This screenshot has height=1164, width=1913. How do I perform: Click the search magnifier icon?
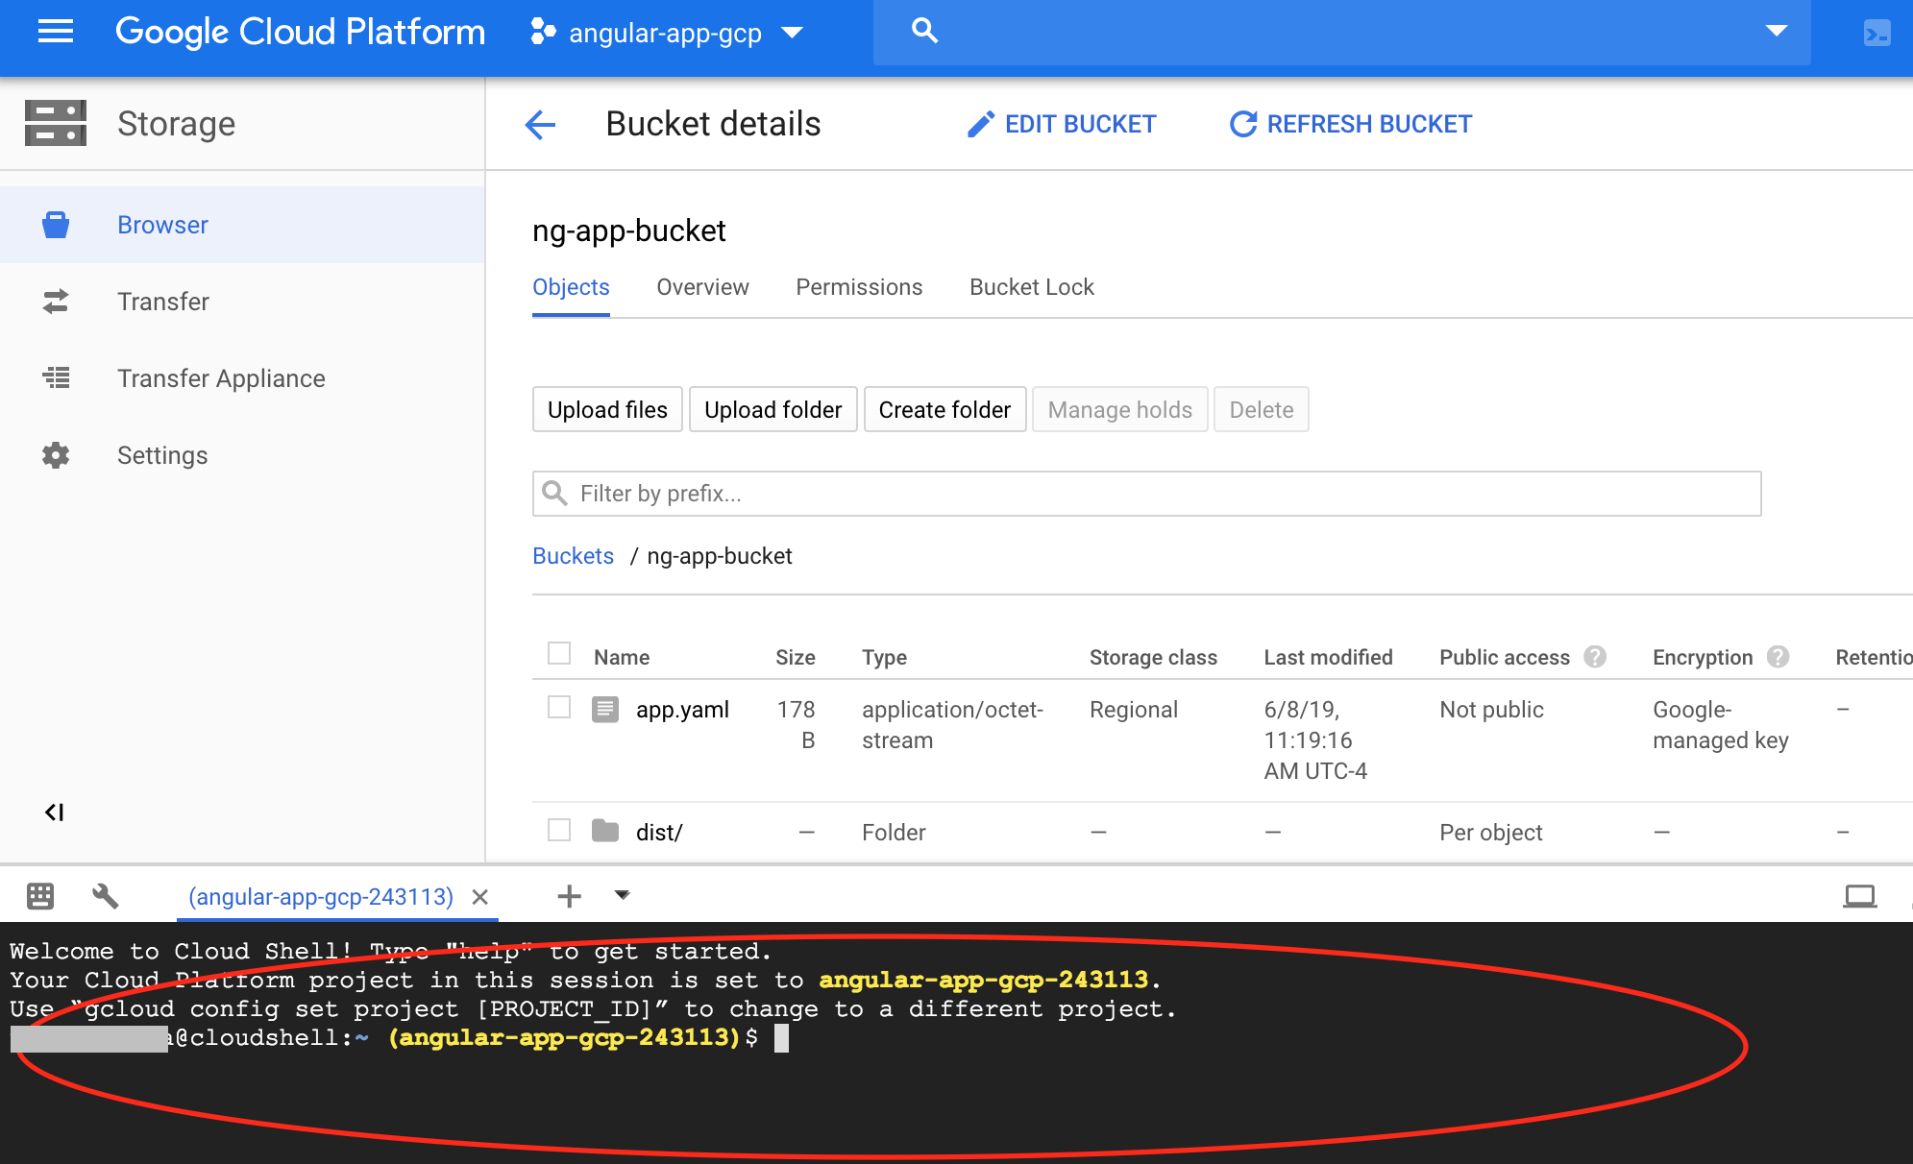click(x=924, y=31)
